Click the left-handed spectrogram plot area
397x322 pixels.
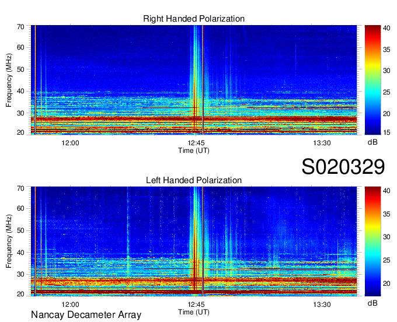click(194, 242)
